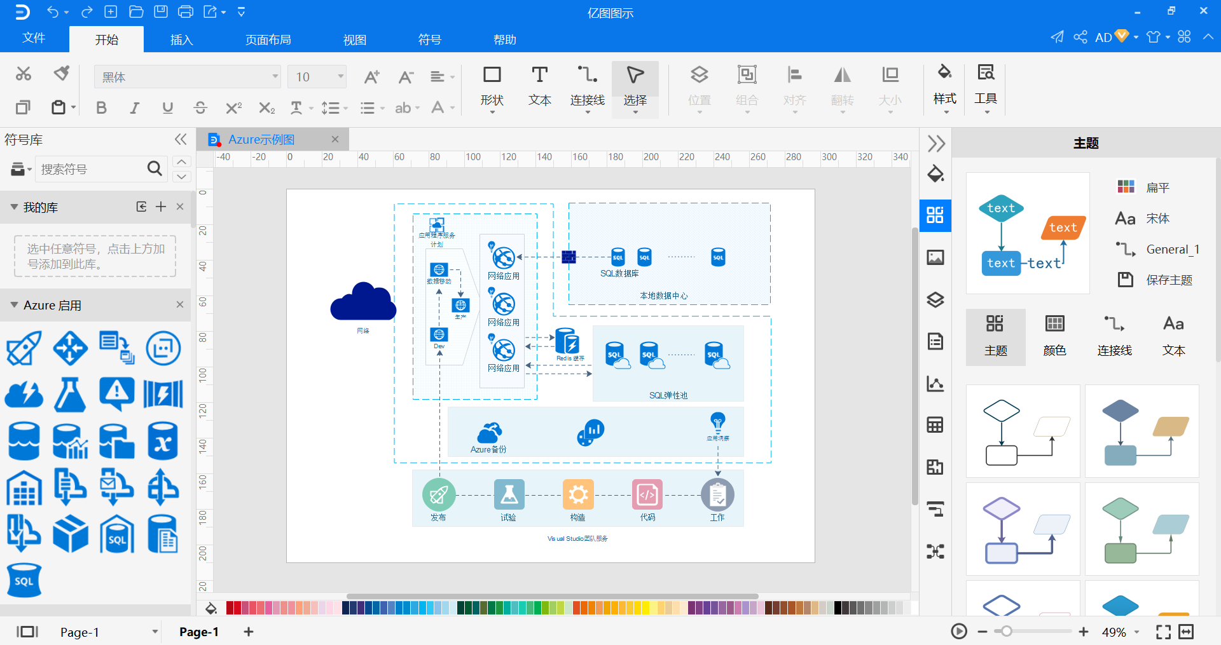Select the General_1 connector style
The width and height of the screenshot is (1221, 645).
[x=1157, y=249]
